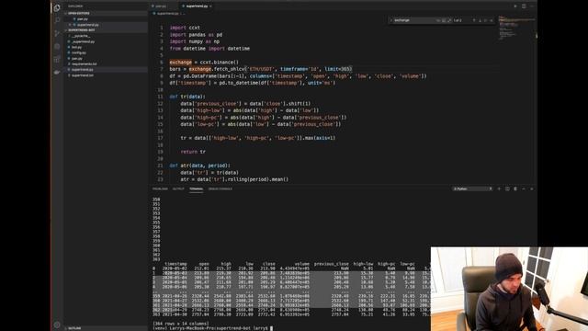Switch to the Problems panel tab
Viewport: 588px width, 331px height.
(160, 188)
